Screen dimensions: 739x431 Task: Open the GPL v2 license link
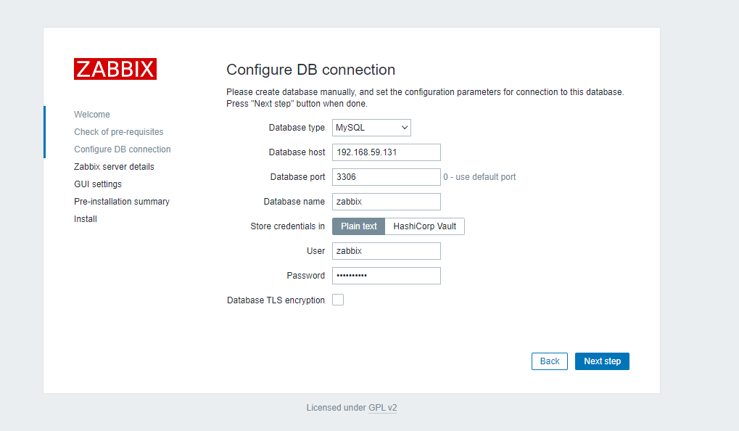click(382, 408)
